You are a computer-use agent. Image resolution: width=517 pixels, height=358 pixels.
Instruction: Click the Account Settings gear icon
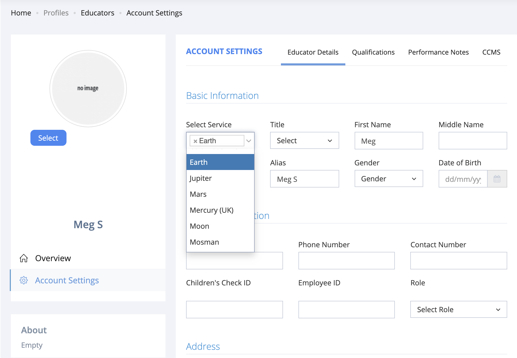click(x=24, y=280)
